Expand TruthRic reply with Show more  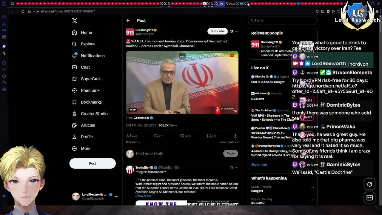pyautogui.click(x=143, y=196)
